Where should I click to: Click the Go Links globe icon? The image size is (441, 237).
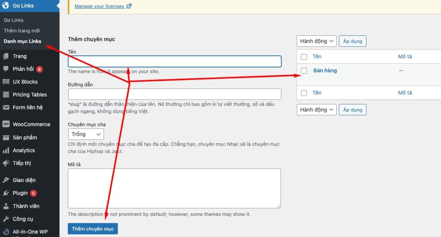click(6, 6)
